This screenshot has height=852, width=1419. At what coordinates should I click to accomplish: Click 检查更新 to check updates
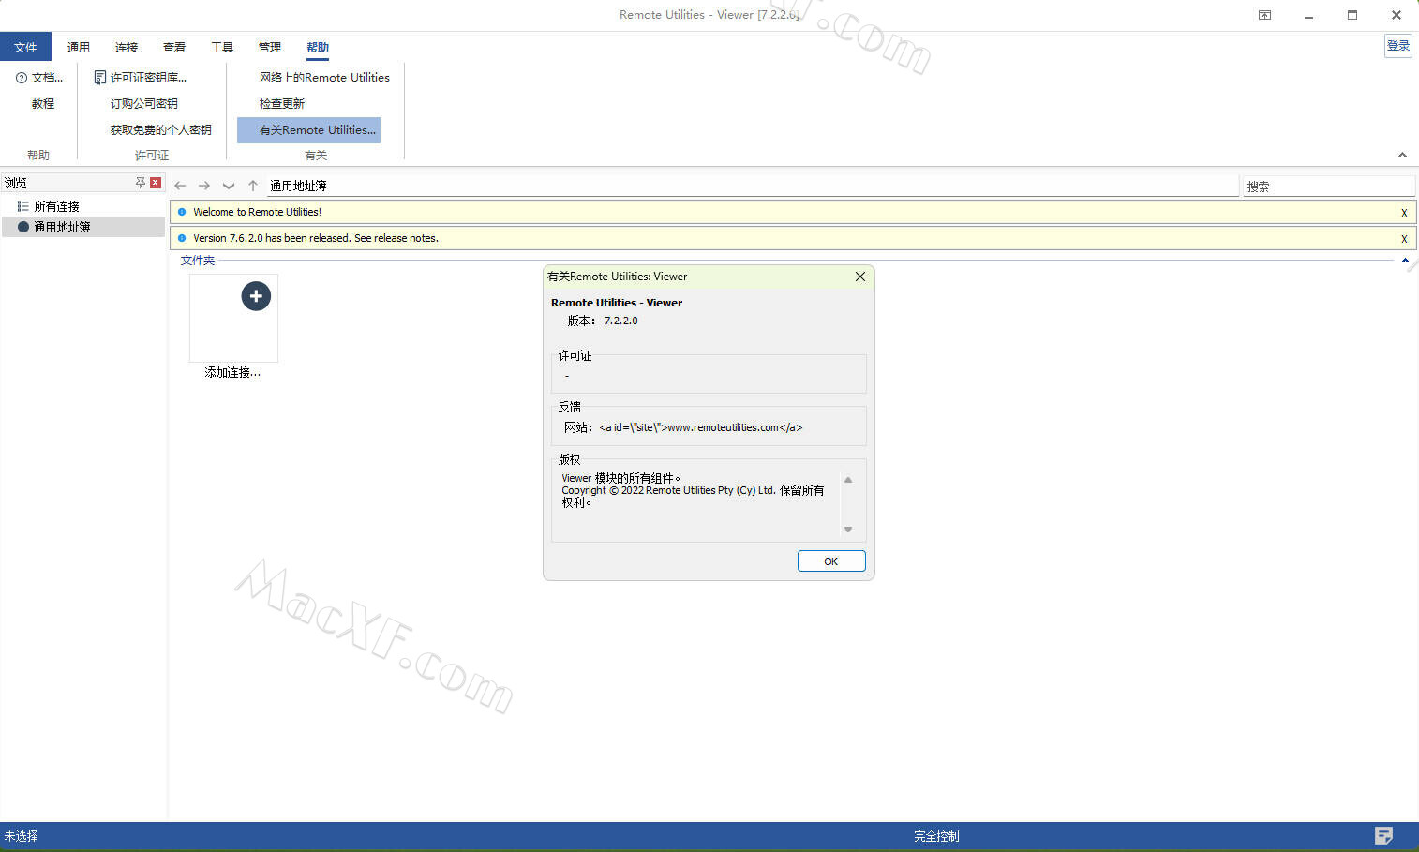pyautogui.click(x=282, y=104)
